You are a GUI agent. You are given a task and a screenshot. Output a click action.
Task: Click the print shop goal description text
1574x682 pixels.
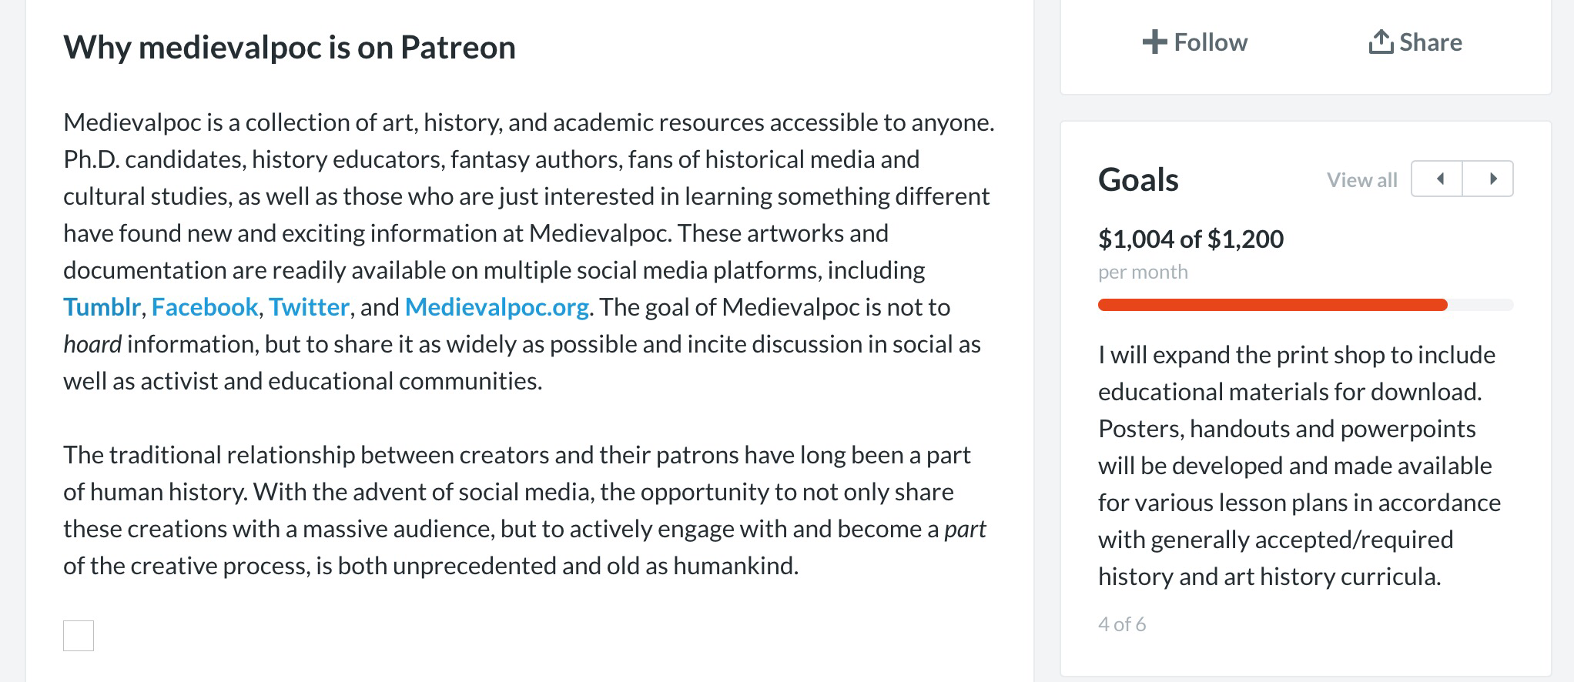click(1298, 465)
